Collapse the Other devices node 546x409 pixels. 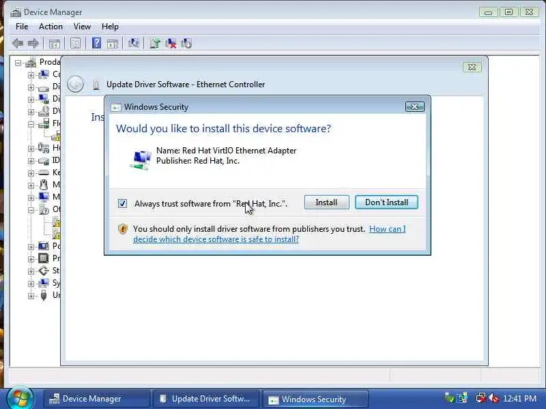[31, 210]
